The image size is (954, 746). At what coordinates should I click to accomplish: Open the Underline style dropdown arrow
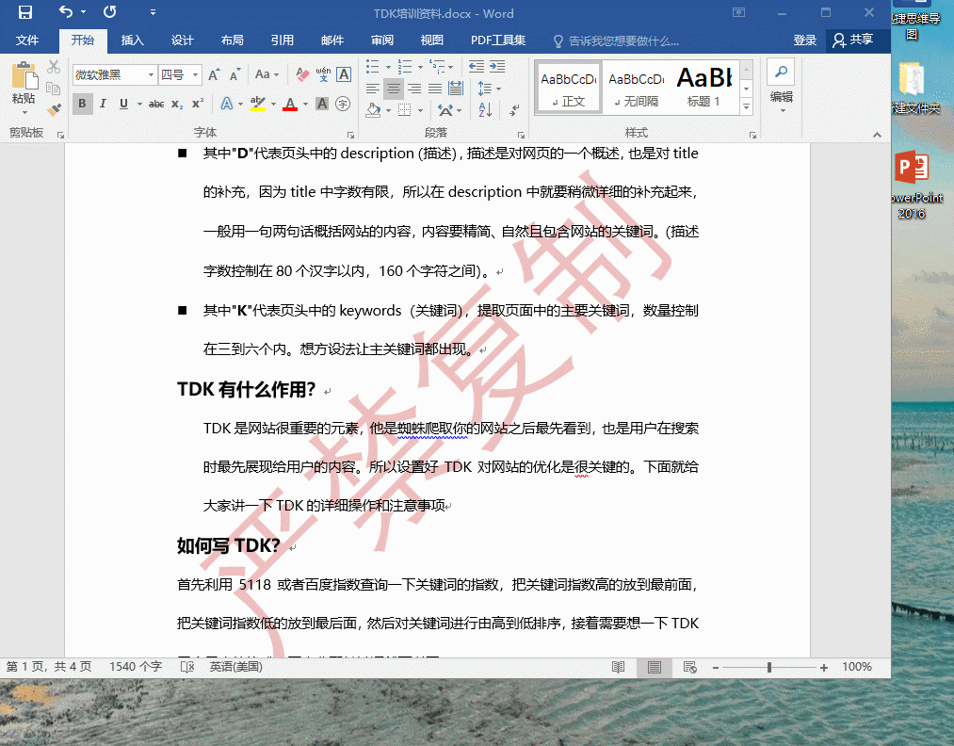point(139,102)
